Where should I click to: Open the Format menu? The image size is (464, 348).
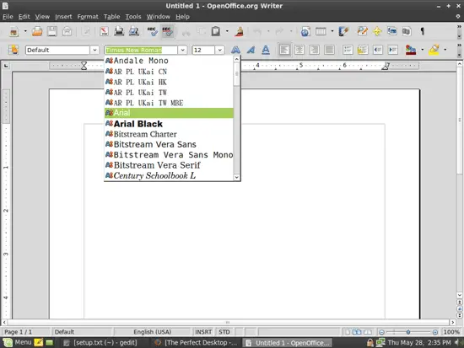(88, 17)
